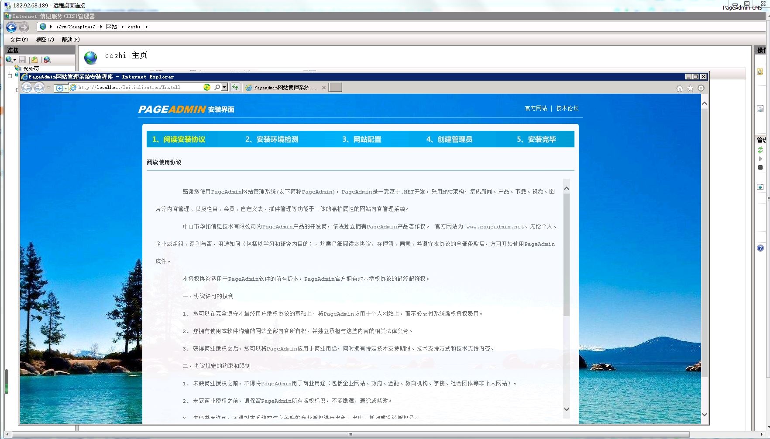Click the compatibility view icon in IE address bar
770x439 pixels.
(x=207, y=87)
